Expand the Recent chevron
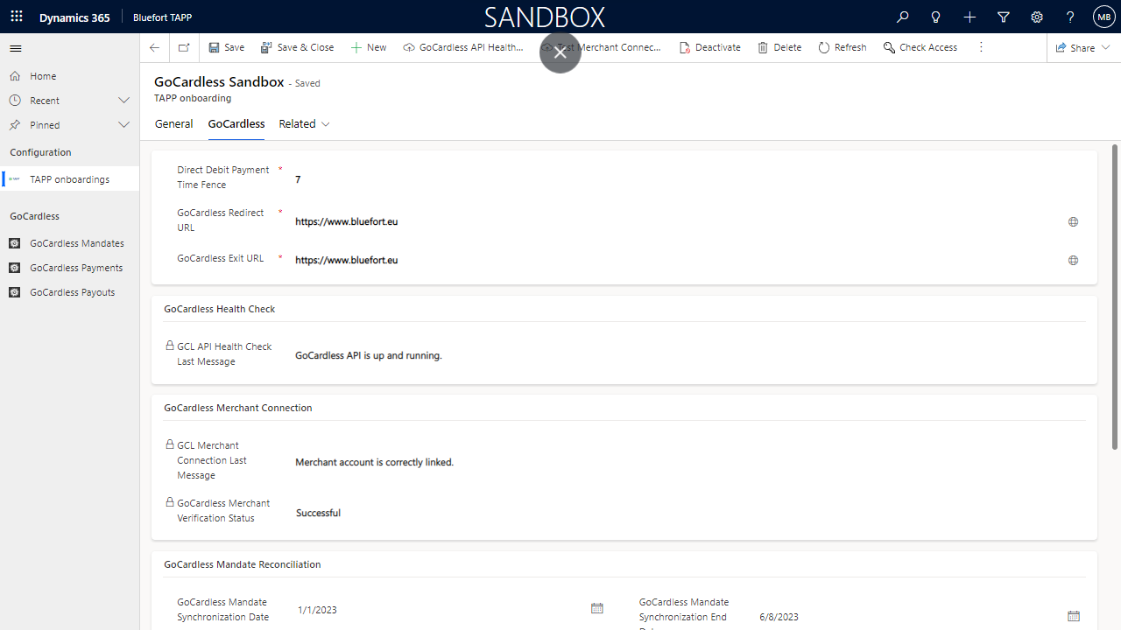The width and height of the screenshot is (1121, 630). pos(123,101)
